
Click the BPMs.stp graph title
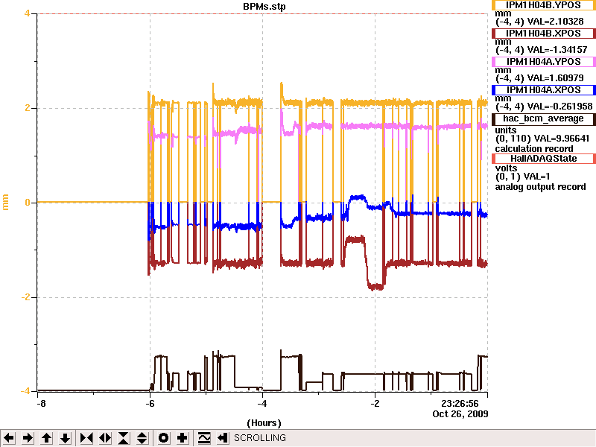pos(264,7)
